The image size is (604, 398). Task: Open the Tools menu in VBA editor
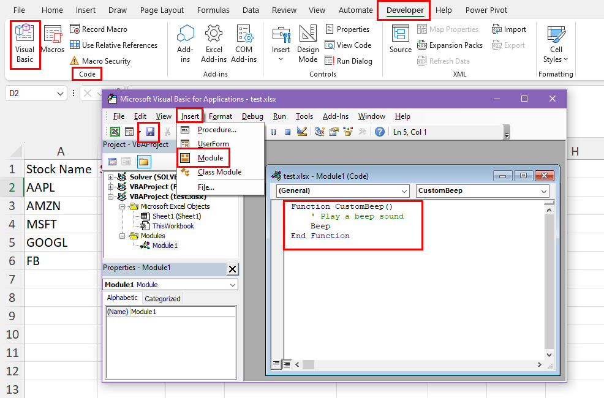[304, 116]
